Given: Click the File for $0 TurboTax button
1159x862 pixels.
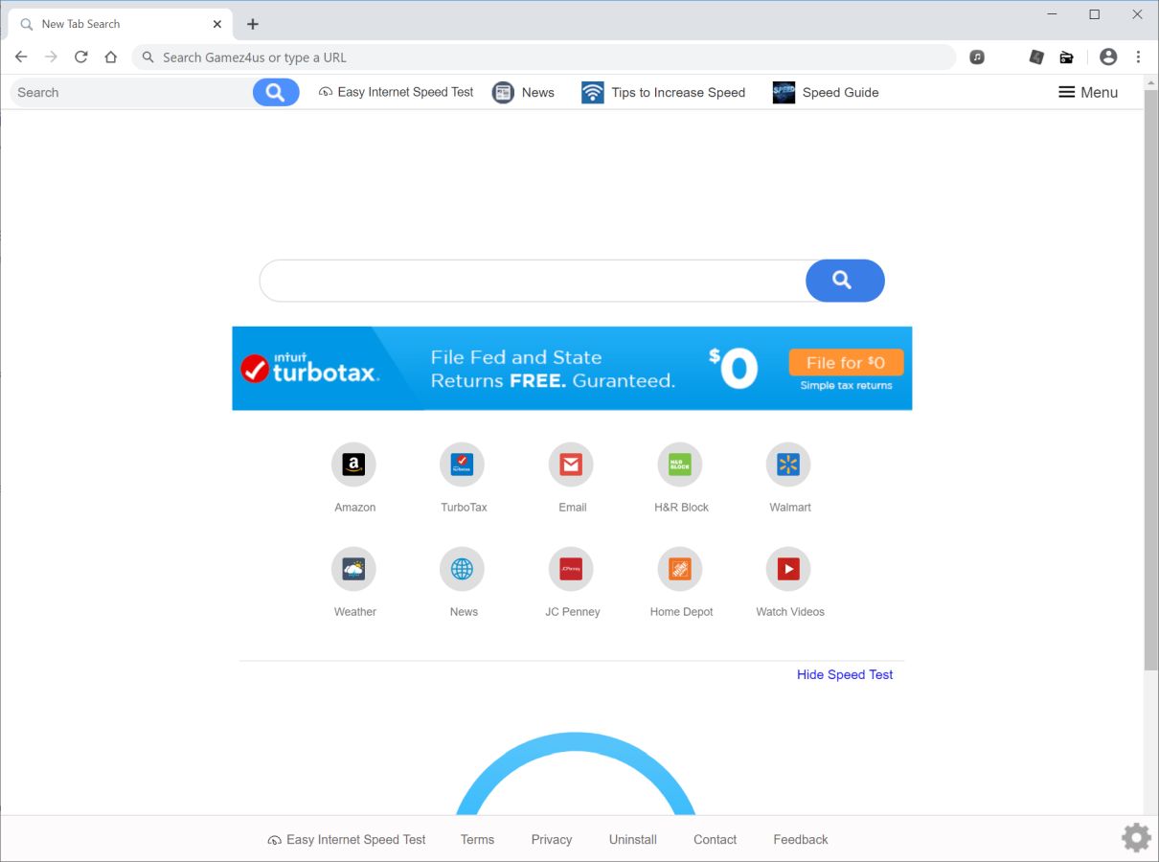Looking at the screenshot, I should point(846,362).
